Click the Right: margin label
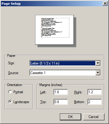 click(x=78, y=92)
